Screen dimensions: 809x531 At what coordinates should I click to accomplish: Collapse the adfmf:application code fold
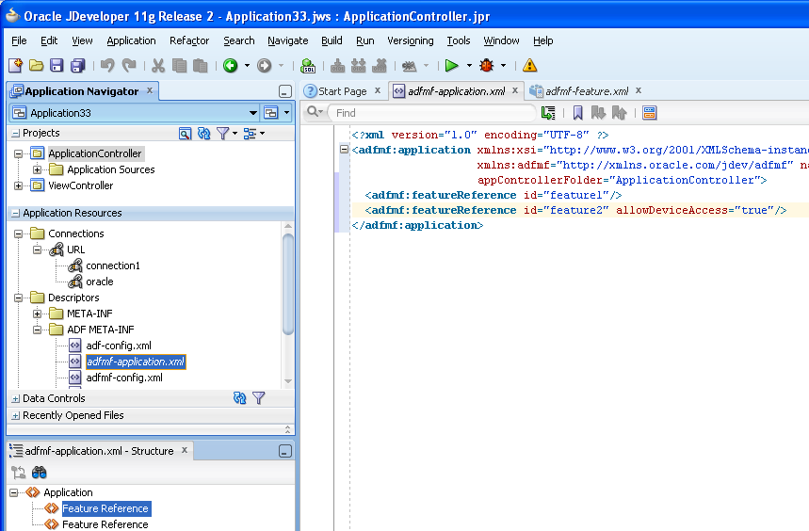344,150
